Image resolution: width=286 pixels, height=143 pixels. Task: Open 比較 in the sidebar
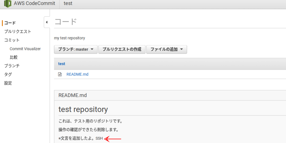pyautogui.click(x=13, y=58)
